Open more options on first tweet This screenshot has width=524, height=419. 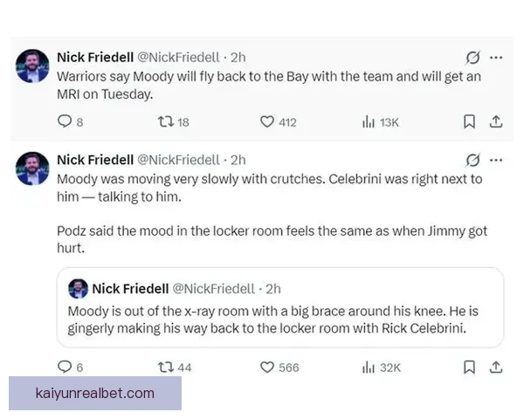[496, 58]
